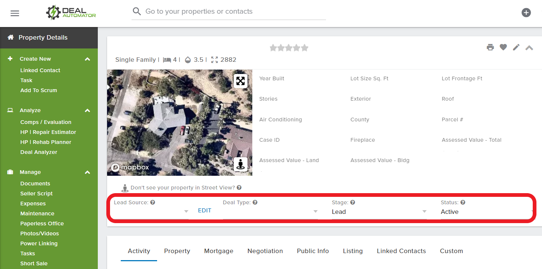Switch to the Custom tab
The width and height of the screenshot is (542, 269).
[451, 251]
